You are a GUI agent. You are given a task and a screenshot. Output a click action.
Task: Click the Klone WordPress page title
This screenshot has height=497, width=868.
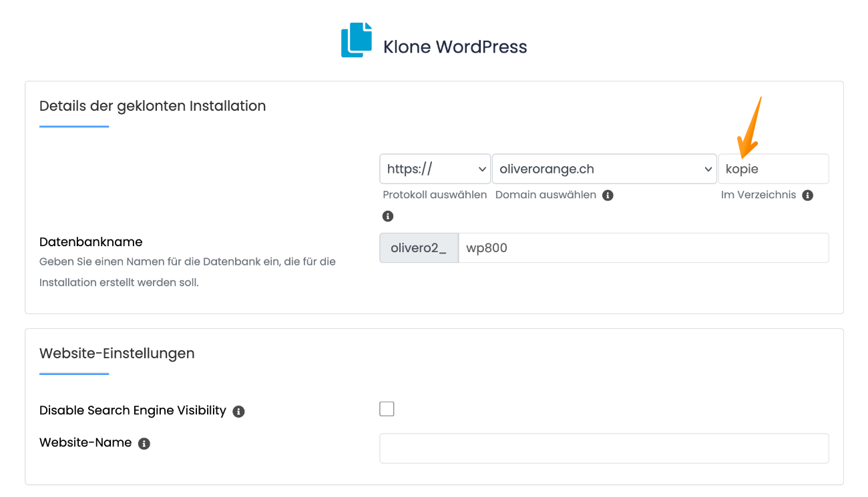point(455,47)
